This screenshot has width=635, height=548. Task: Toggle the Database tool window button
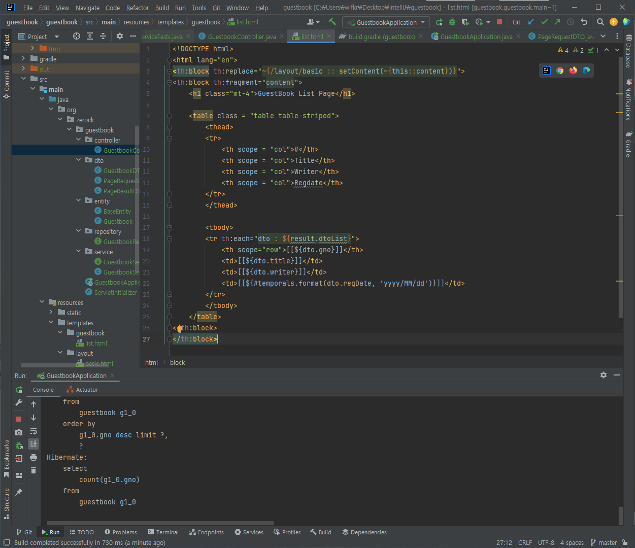pyautogui.click(x=629, y=51)
